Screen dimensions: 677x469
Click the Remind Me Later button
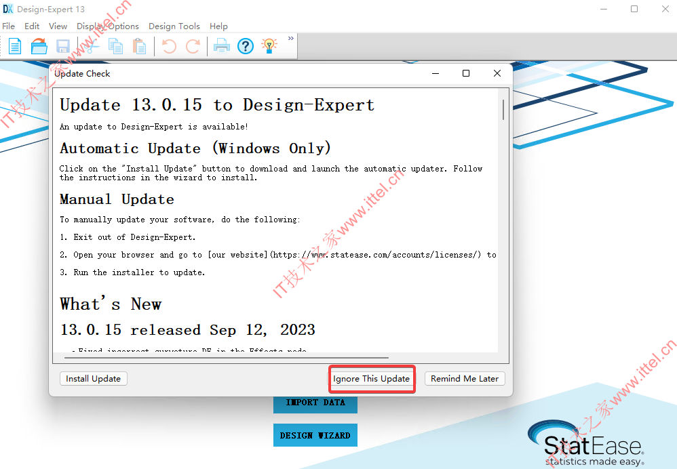(465, 378)
